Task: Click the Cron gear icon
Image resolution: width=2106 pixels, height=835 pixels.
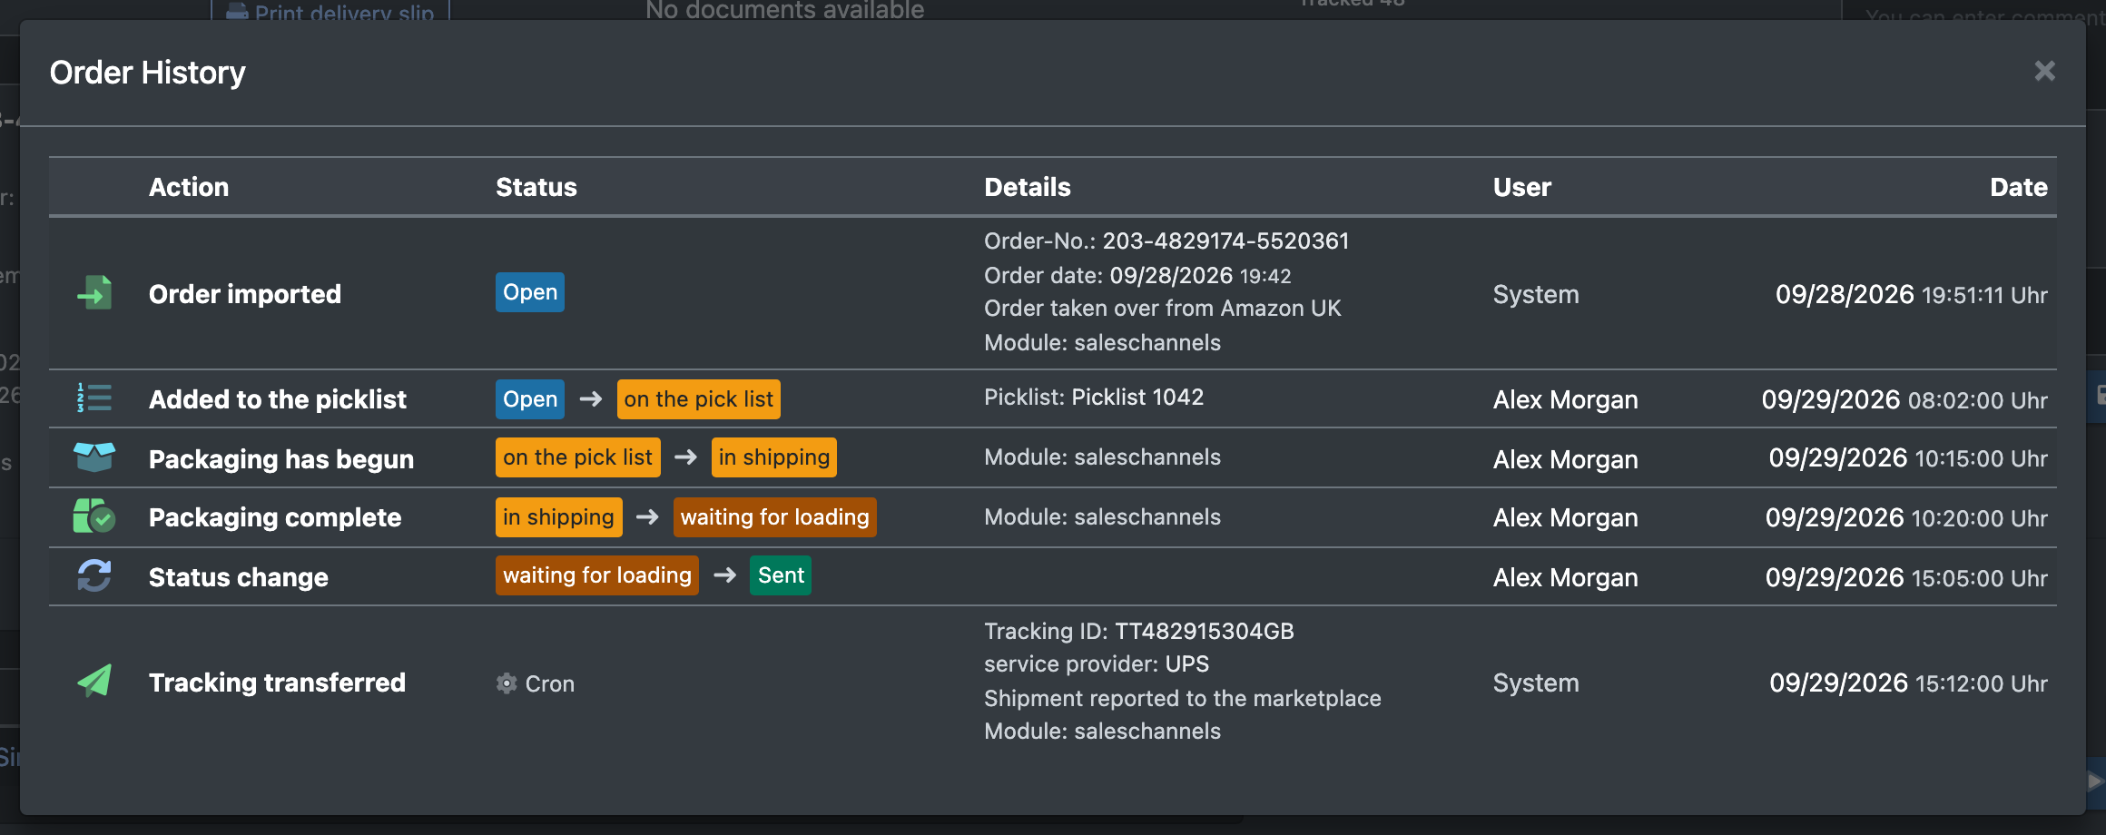Action: (x=507, y=683)
